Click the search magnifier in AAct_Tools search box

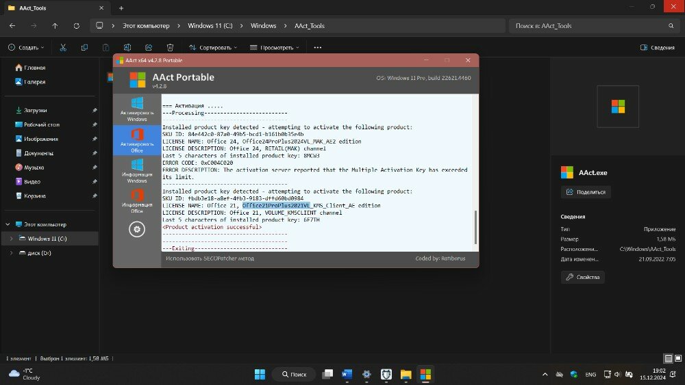[671, 26]
